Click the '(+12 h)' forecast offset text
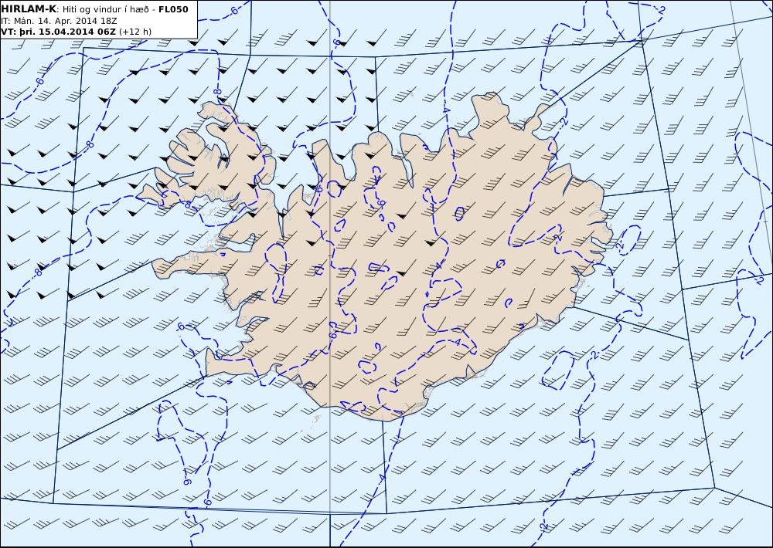The height and width of the screenshot is (548, 773). click(135, 32)
